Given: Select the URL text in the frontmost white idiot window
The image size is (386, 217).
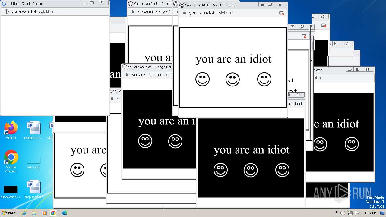Looking at the screenshot, I should click(212, 13).
